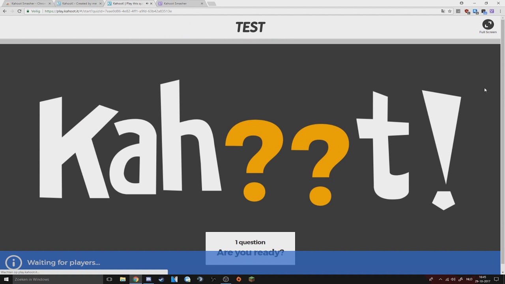
Task: Bookmark this page with the star icon
Action: point(450,11)
